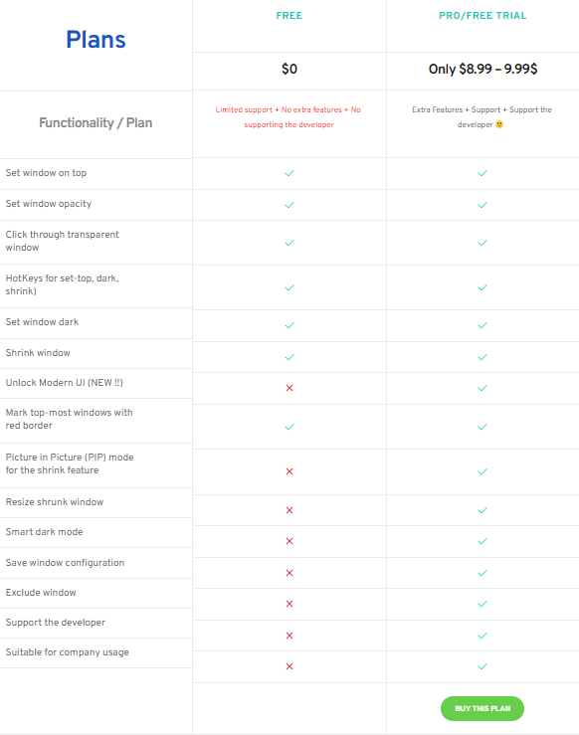Click the green BUY THIS PLAN button
This screenshot has width=579, height=735.
[482, 708]
